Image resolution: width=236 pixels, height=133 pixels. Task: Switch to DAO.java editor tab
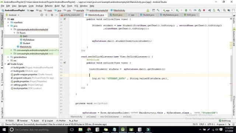pyautogui.click(x=191, y=15)
